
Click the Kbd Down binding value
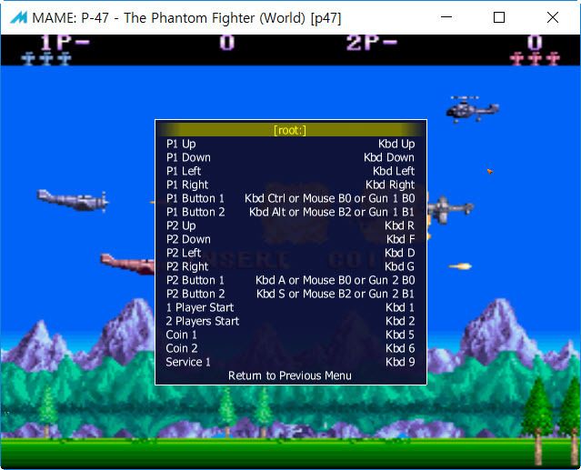[x=389, y=157]
